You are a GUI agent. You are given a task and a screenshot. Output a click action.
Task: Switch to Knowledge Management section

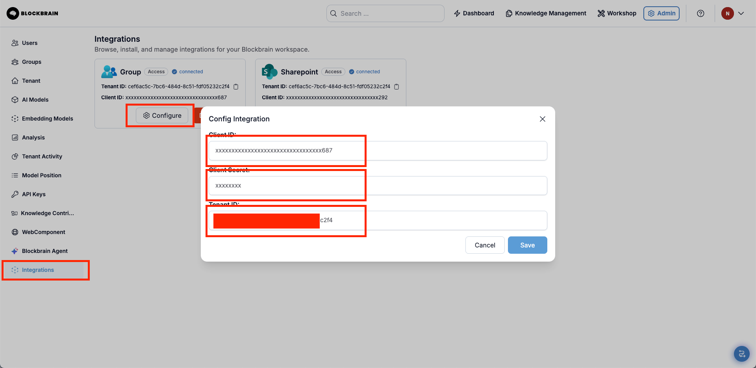[x=546, y=13]
